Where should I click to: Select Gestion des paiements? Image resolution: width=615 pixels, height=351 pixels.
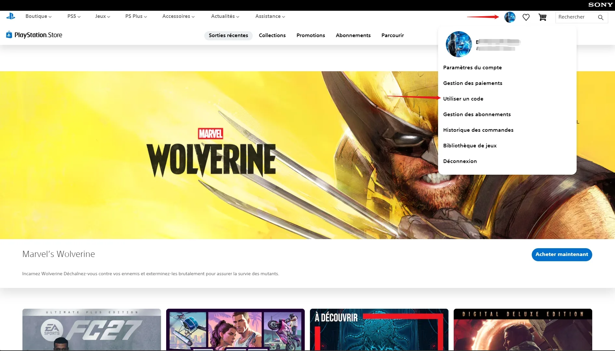pyautogui.click(x=473, y=83)
